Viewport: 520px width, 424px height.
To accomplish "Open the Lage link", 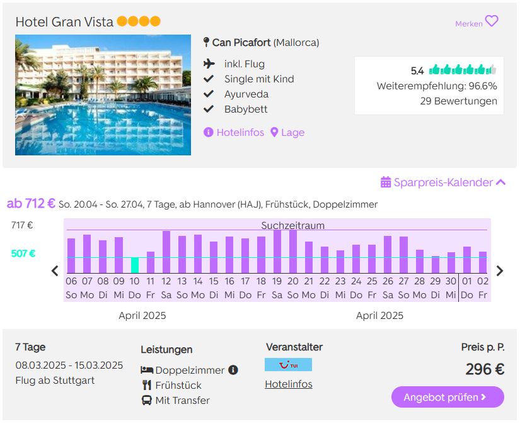I will 293,132.
